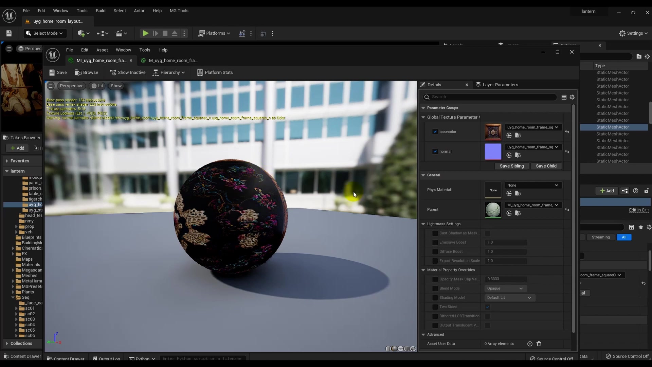Screen dimensions: 652x367
Task: Reset basecolor parameter to default arrow
Action: (x=567, y=132)
